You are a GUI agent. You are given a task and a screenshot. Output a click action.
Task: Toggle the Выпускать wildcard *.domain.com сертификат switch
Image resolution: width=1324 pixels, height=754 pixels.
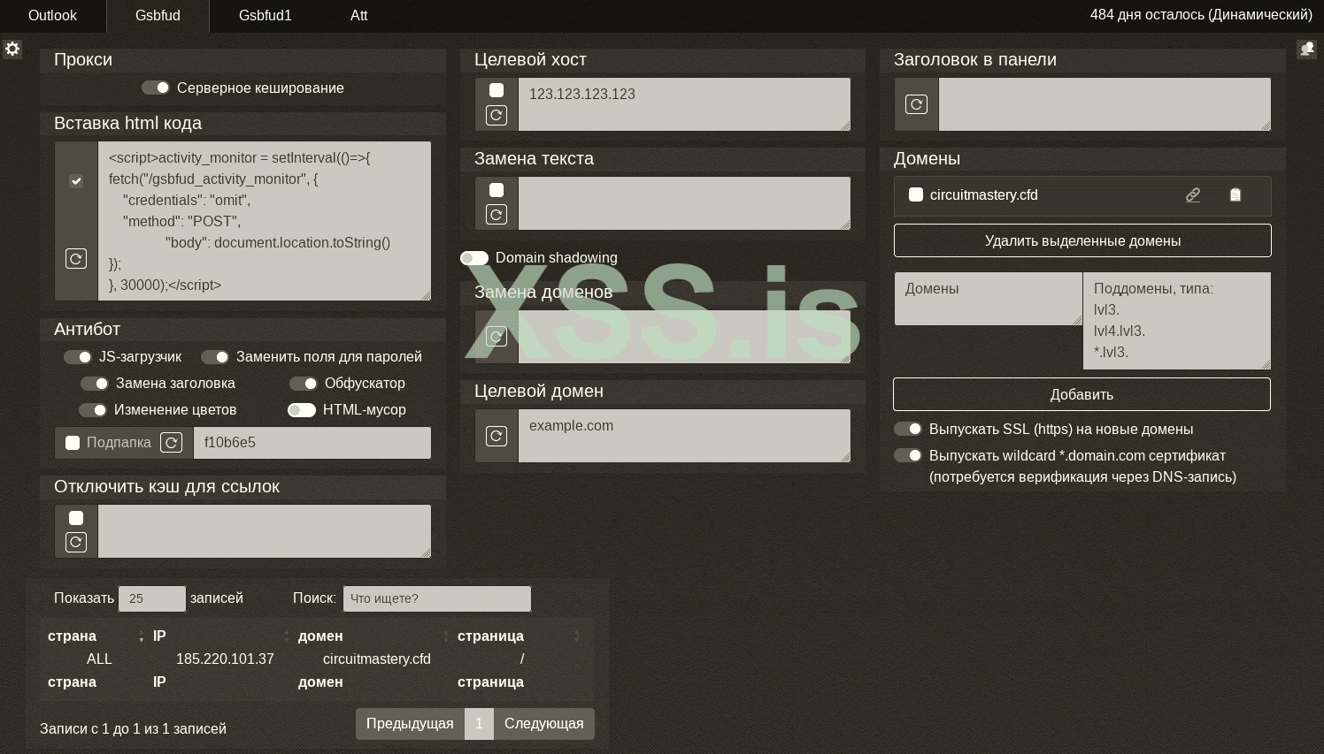click(908, 455)
